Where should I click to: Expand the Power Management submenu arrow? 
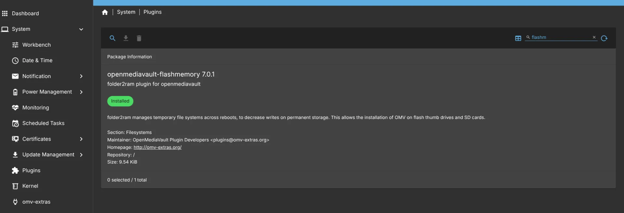(x=81, y=92)
